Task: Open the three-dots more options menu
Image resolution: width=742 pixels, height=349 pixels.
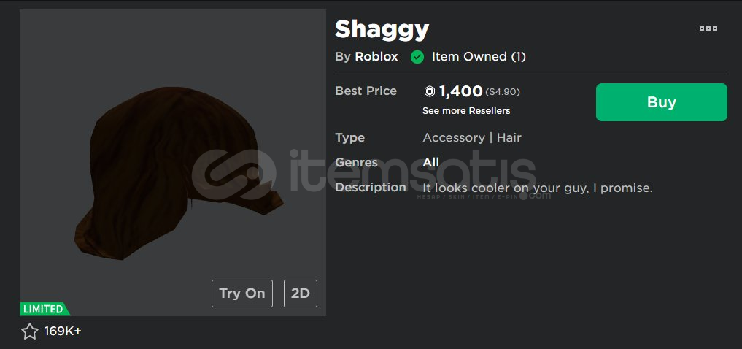Action: click(x=708, y=28)
